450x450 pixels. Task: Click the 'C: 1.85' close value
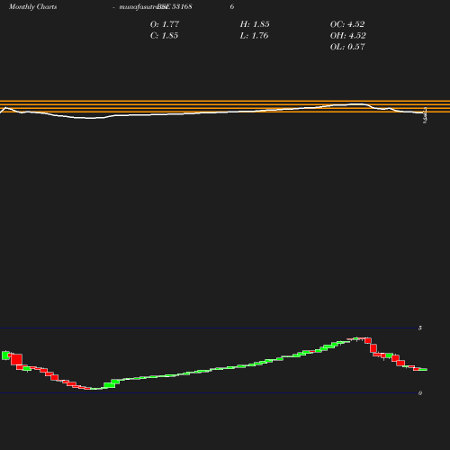click(164, 36)
